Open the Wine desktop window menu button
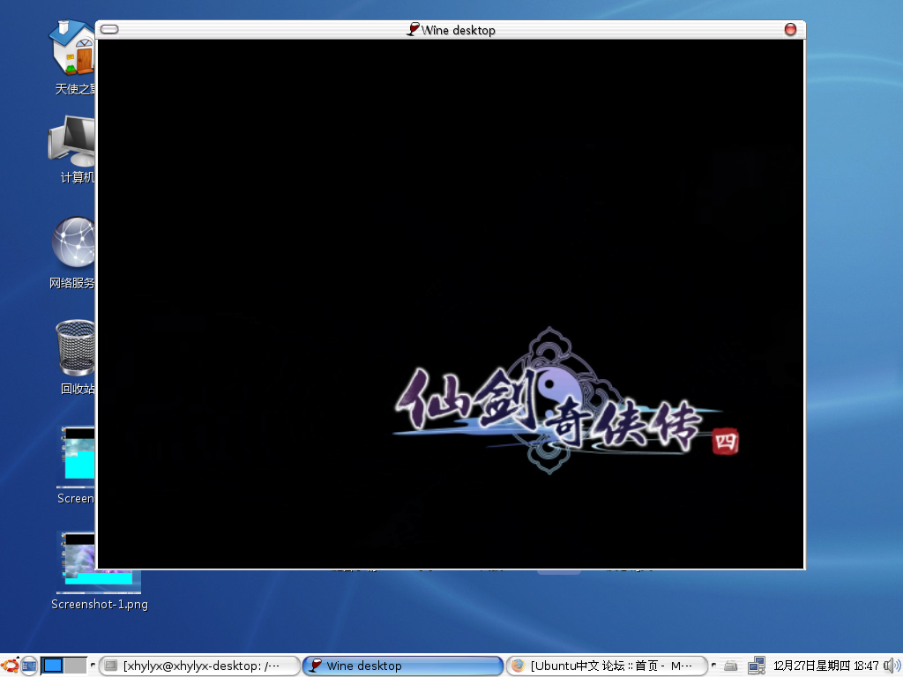The height and width of the screenshot is (677, 903). (x=109, y=29)
